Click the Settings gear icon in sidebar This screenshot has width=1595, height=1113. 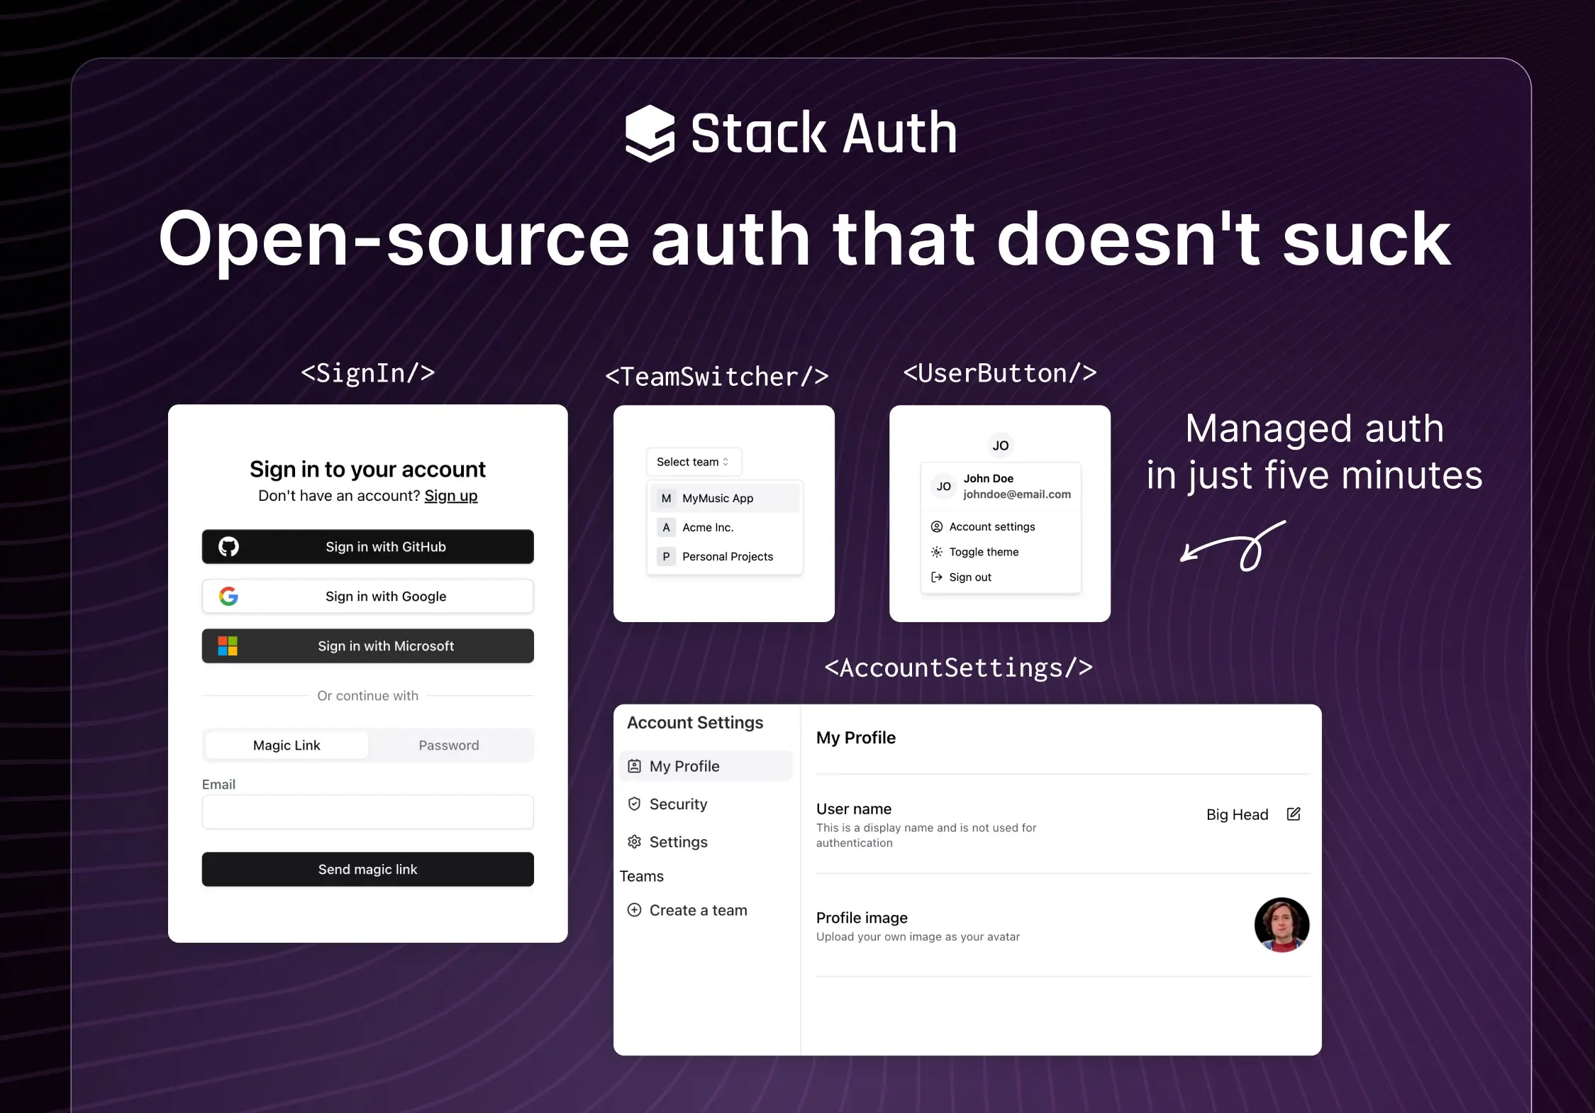click(x=635, y=842)
